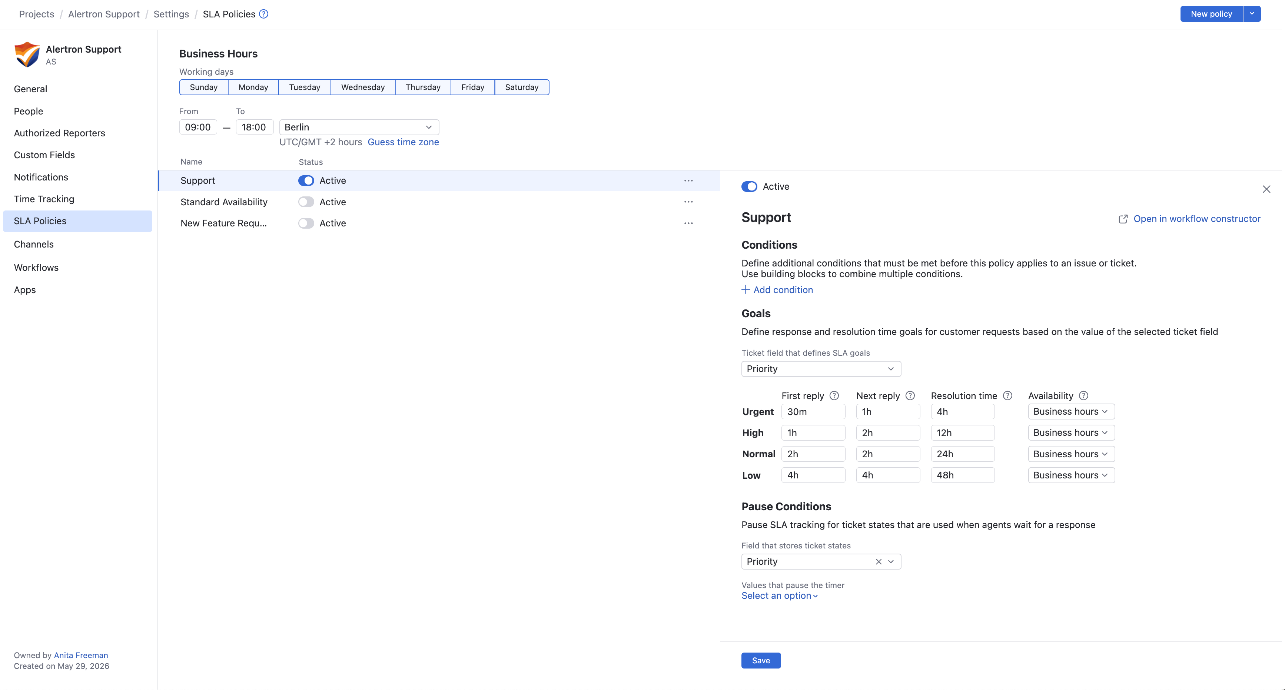This screenshot has width=1285, height=690.
Task: Click First reply help icon
Action: click(834, 396)
